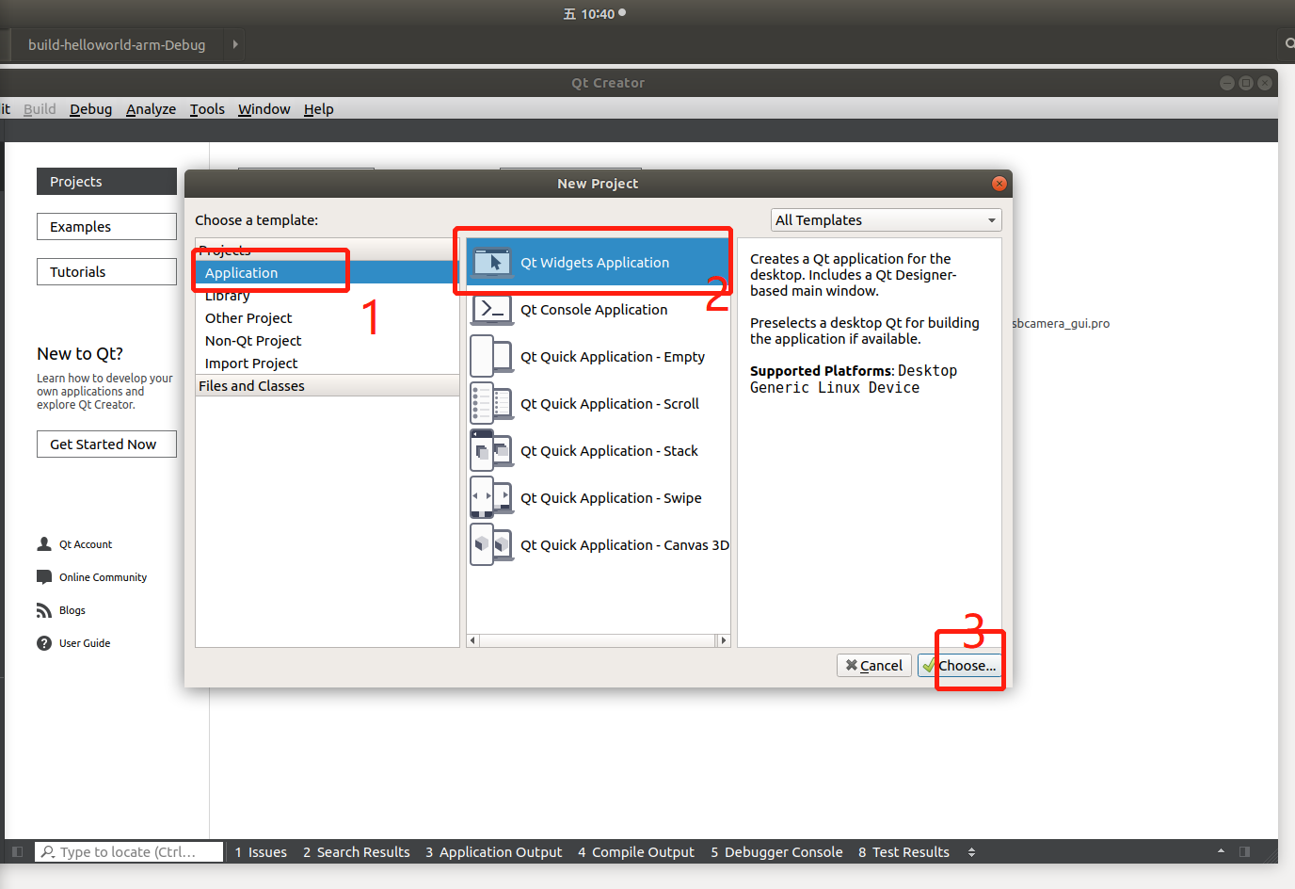The height and width of the screenshot is (889, 1295).
Task: Open the Window menu
Action: (264, 109)
